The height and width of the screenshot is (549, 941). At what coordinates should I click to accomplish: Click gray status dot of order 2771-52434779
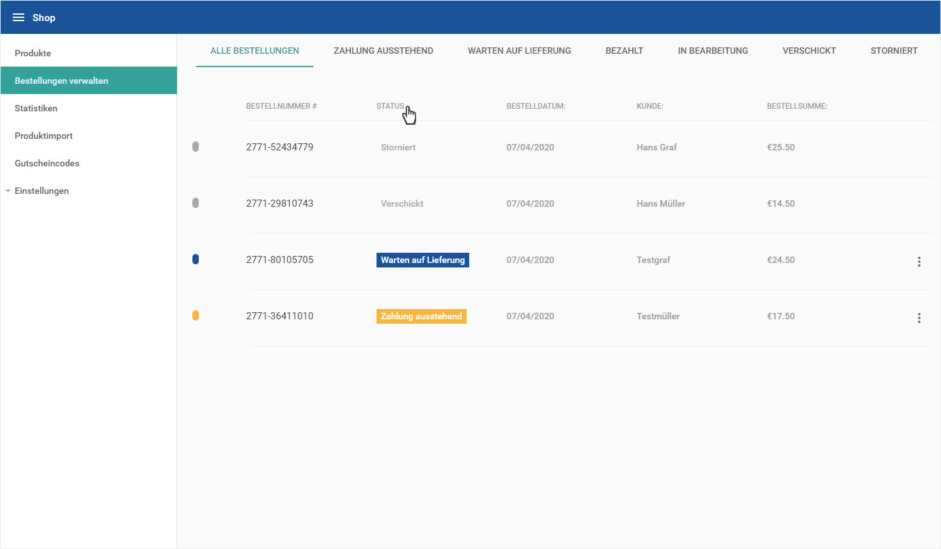click(196, 147)
